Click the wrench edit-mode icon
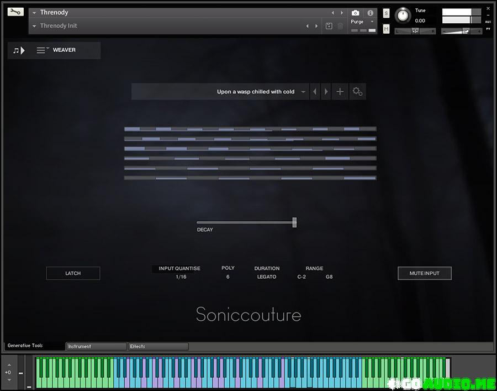The image size is (497, 391). tap(15, 12)
